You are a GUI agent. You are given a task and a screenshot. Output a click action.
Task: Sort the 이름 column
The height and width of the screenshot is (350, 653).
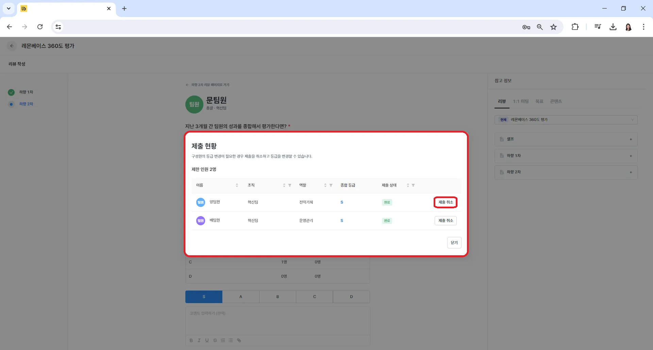(x=237, y=185)
